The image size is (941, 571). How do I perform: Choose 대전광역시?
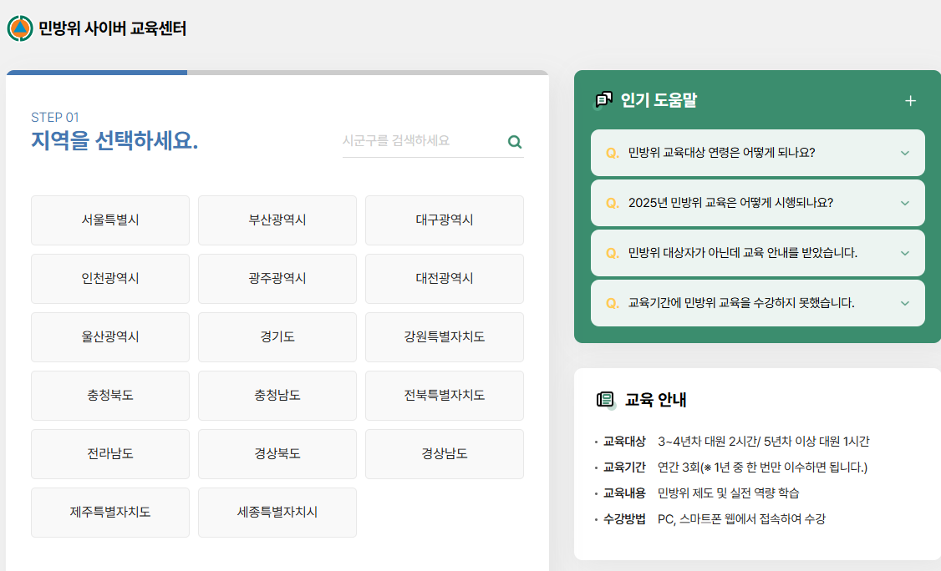444,278
